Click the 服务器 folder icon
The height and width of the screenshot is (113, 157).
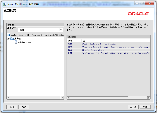coord(12,38)
